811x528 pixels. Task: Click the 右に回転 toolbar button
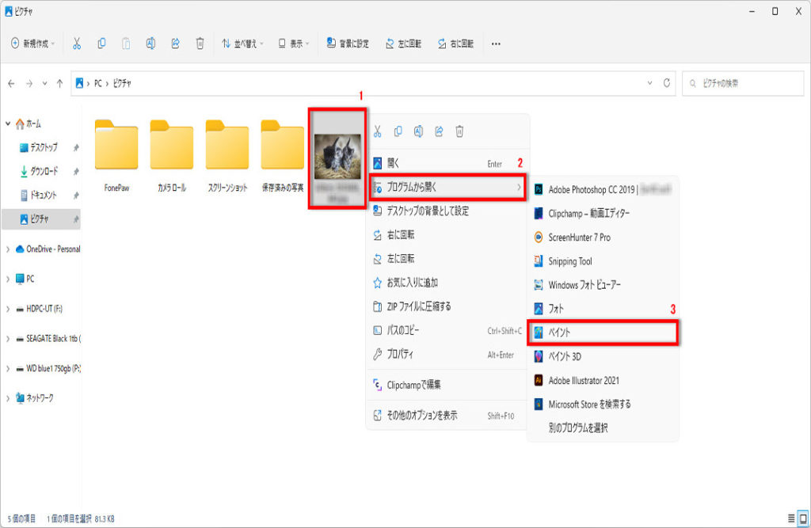pos(455,44)
